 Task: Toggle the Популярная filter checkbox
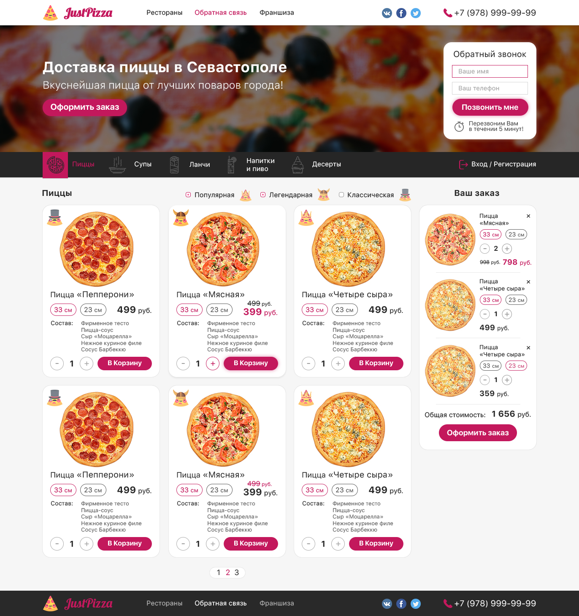coord(188,195)
